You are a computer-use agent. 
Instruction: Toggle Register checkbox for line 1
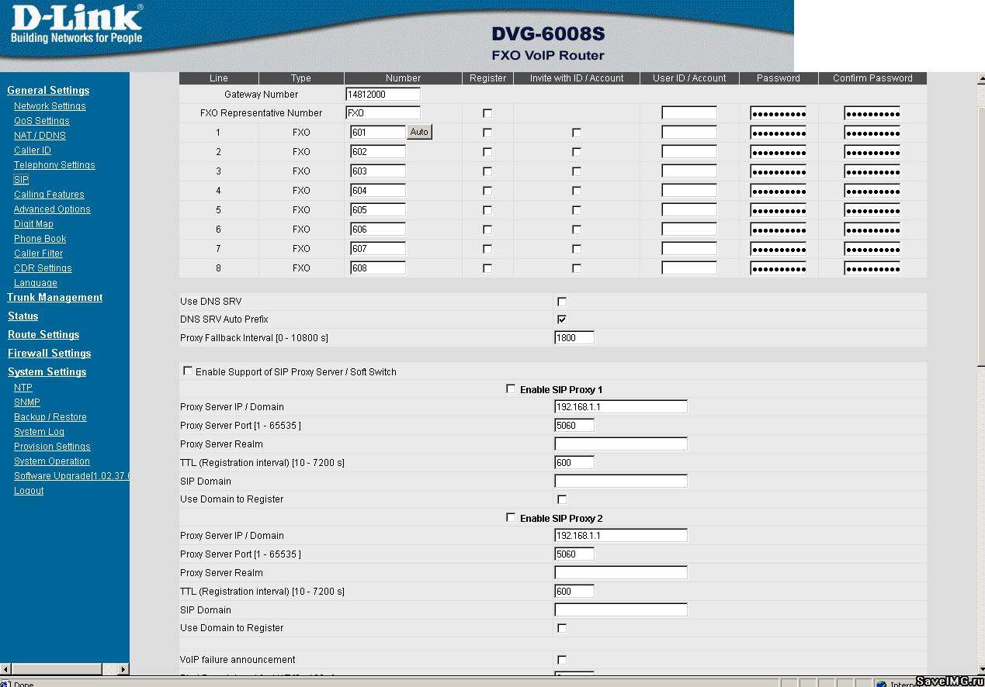coord(487,133)
